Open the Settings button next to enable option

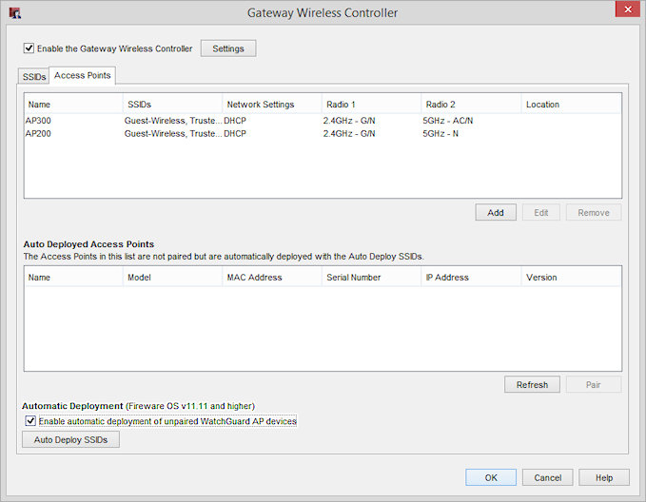(227, 48)
